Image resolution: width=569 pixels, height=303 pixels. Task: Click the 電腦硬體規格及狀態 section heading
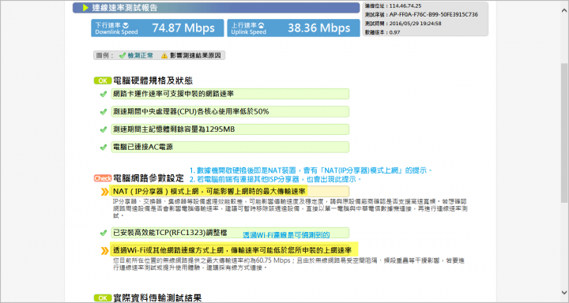click(153, 80)
